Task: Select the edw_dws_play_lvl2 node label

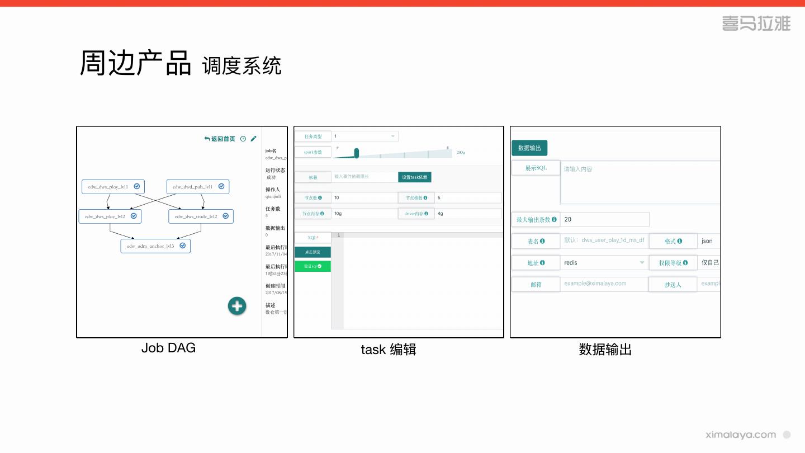Action: coord(105,216)
